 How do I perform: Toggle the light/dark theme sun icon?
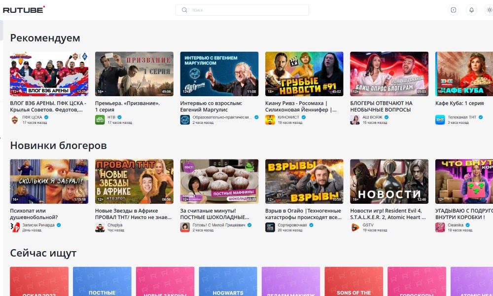pyautogui.click(x=489, y=10)
